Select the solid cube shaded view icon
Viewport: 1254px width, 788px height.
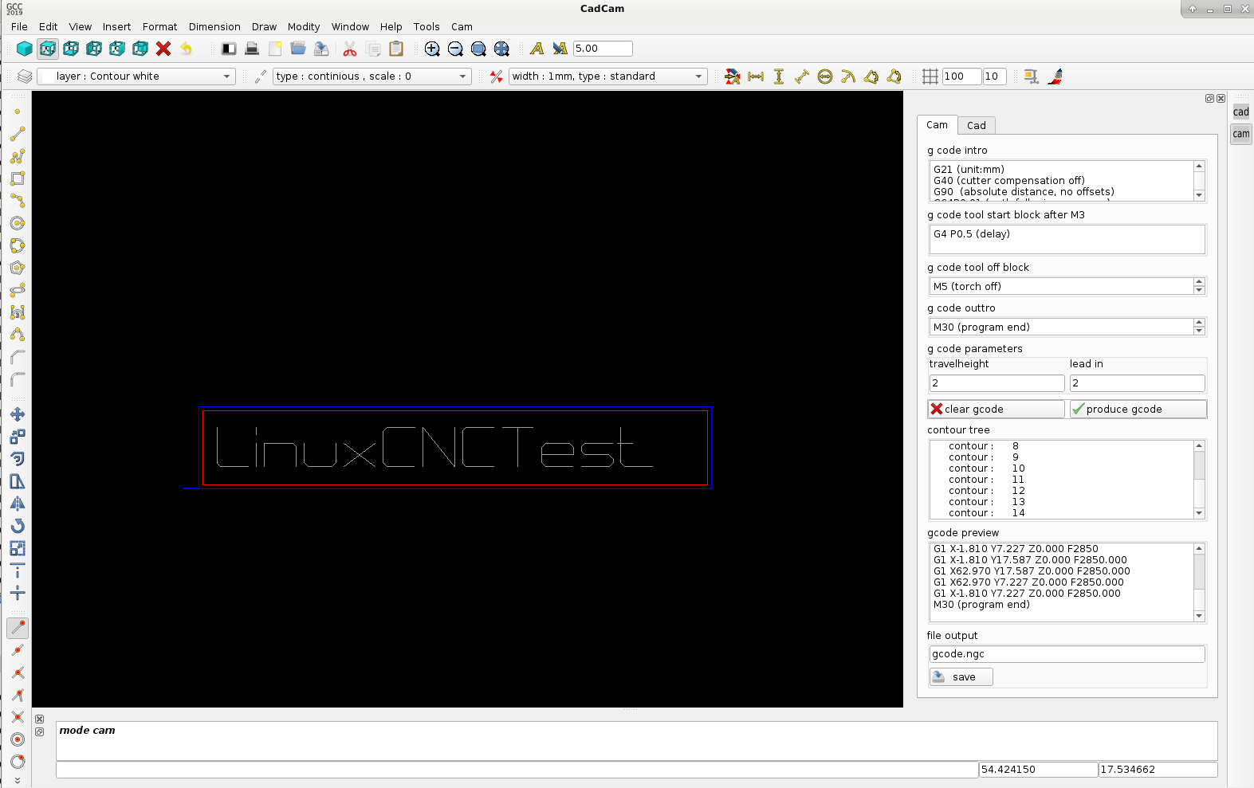(x=25, y=49)
